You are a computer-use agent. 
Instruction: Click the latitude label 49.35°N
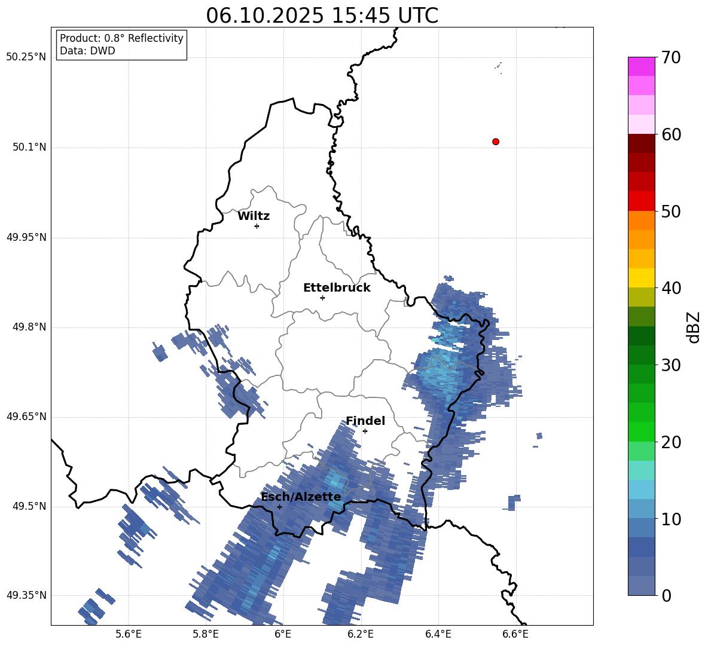pos(26,595)
